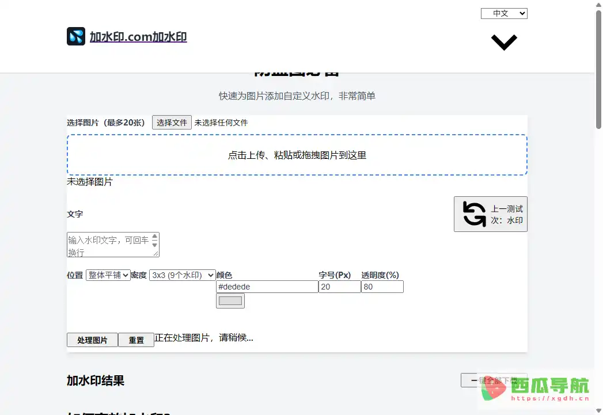Click the water-drop site logo icon
This screenshot has height=415, width=603.
pyautogui.click(x=76, y=36)
